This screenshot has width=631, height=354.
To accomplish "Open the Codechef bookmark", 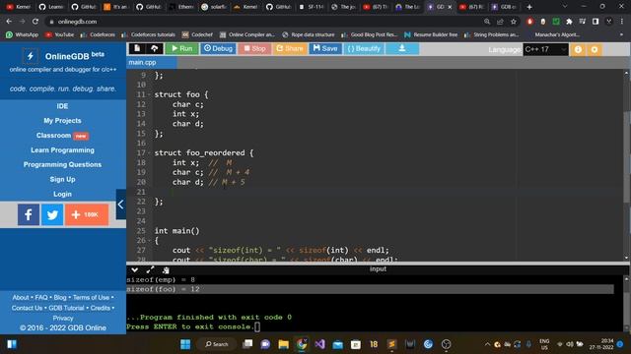I will 197,35.
